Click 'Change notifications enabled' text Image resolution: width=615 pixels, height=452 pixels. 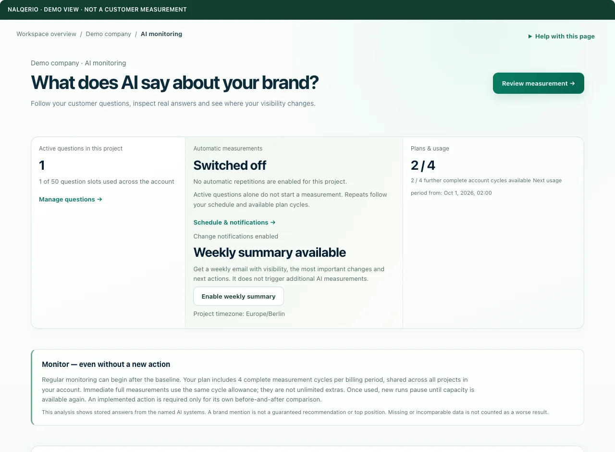click(235, 237)
